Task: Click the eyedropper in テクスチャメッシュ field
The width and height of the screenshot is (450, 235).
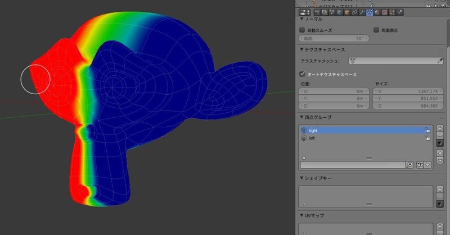Action: pyautogui.click(x=440, y=61)
